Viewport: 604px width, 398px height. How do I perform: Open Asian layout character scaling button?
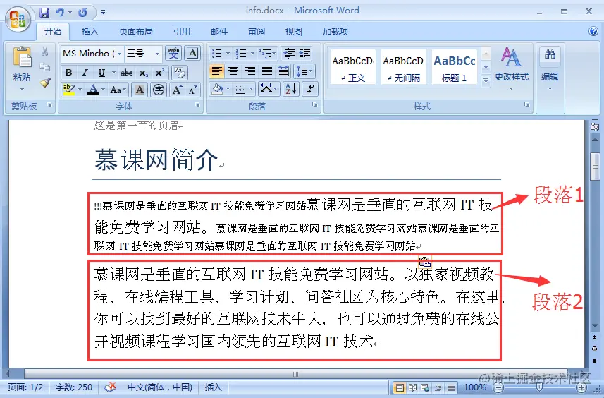click(x=269, y=89)
